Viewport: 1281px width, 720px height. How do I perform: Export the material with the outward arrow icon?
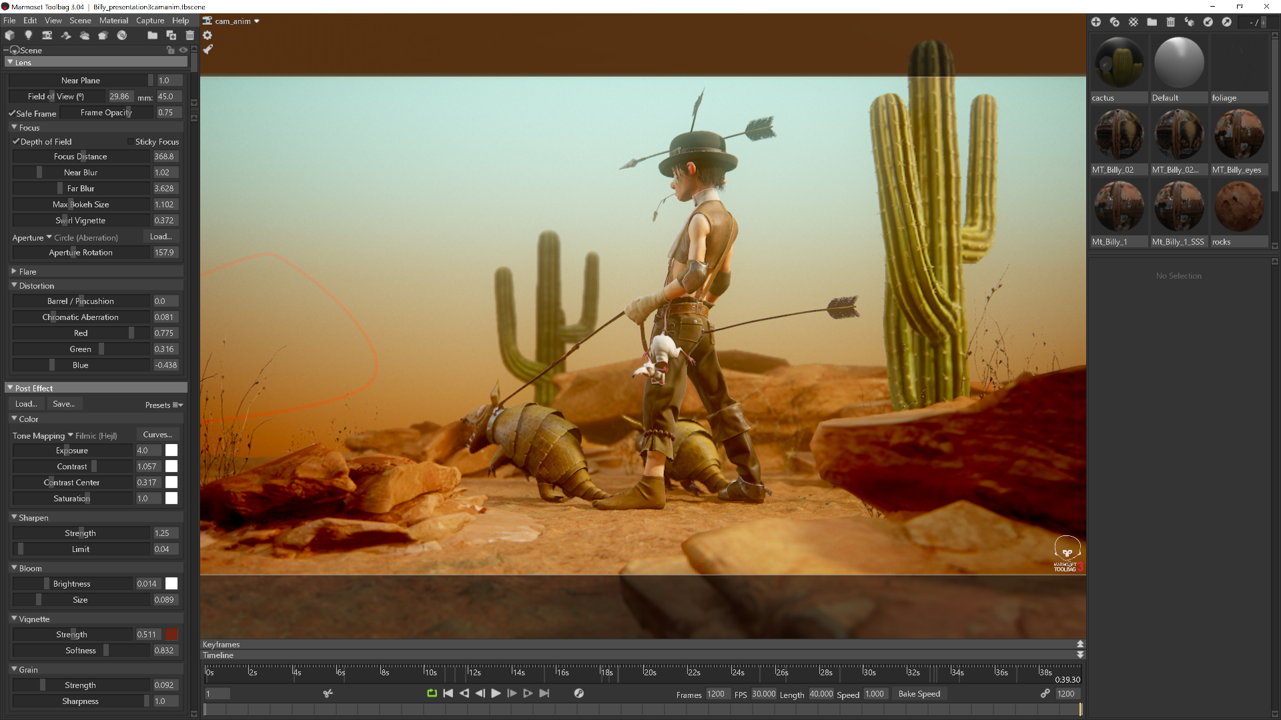tap(1227, 22)
